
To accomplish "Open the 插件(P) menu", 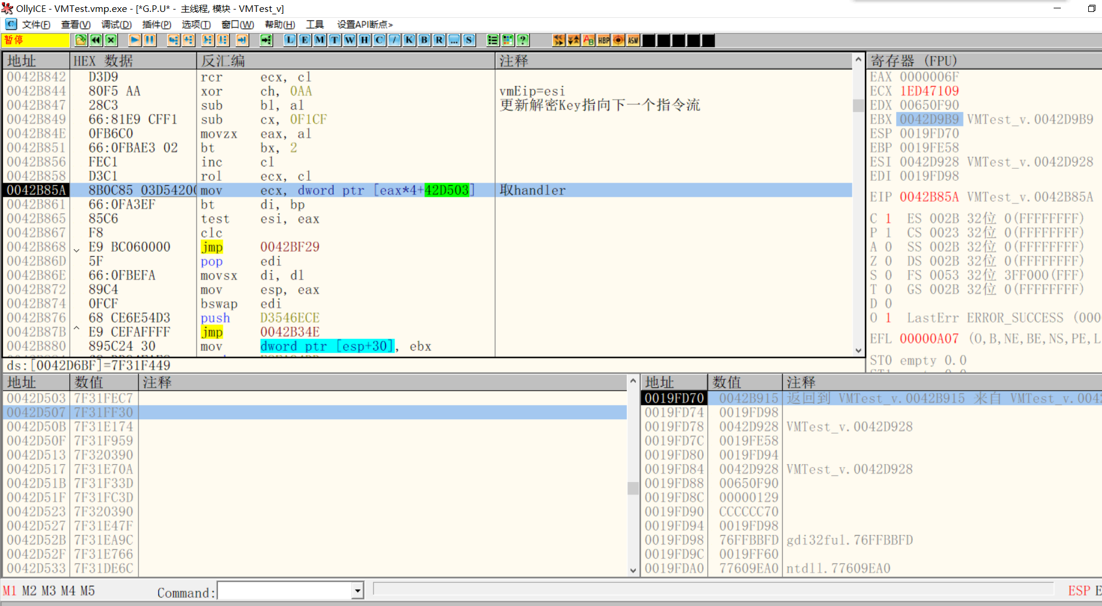I will [156, 24].
